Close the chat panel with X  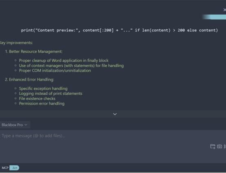224,10
